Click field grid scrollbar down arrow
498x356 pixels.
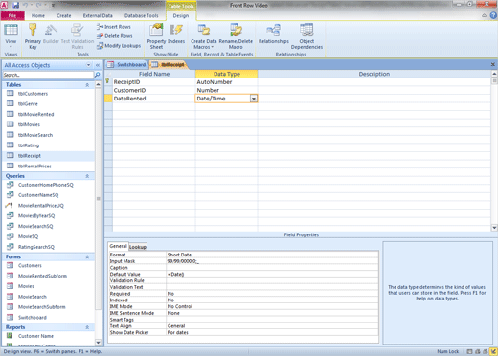tap(494, 228)
